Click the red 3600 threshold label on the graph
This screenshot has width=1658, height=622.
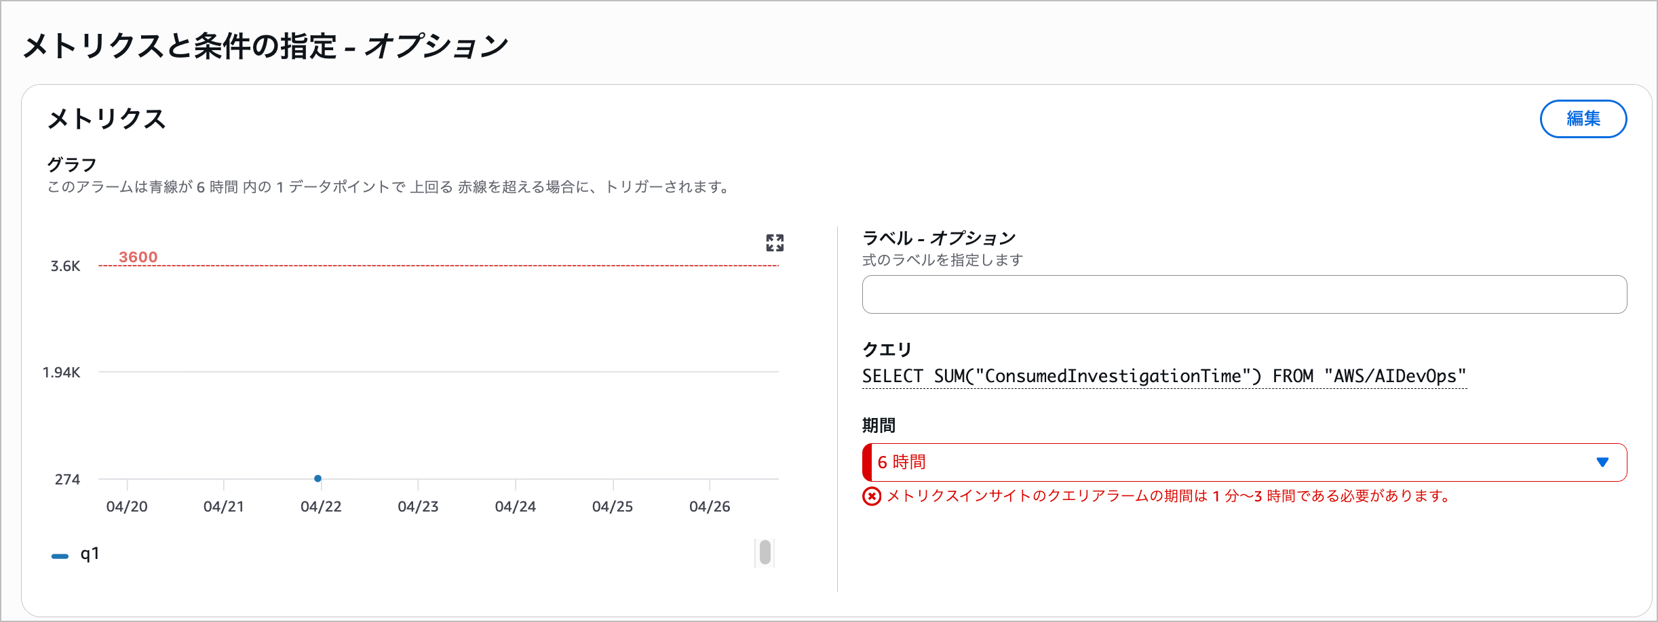tap(138, 257)
